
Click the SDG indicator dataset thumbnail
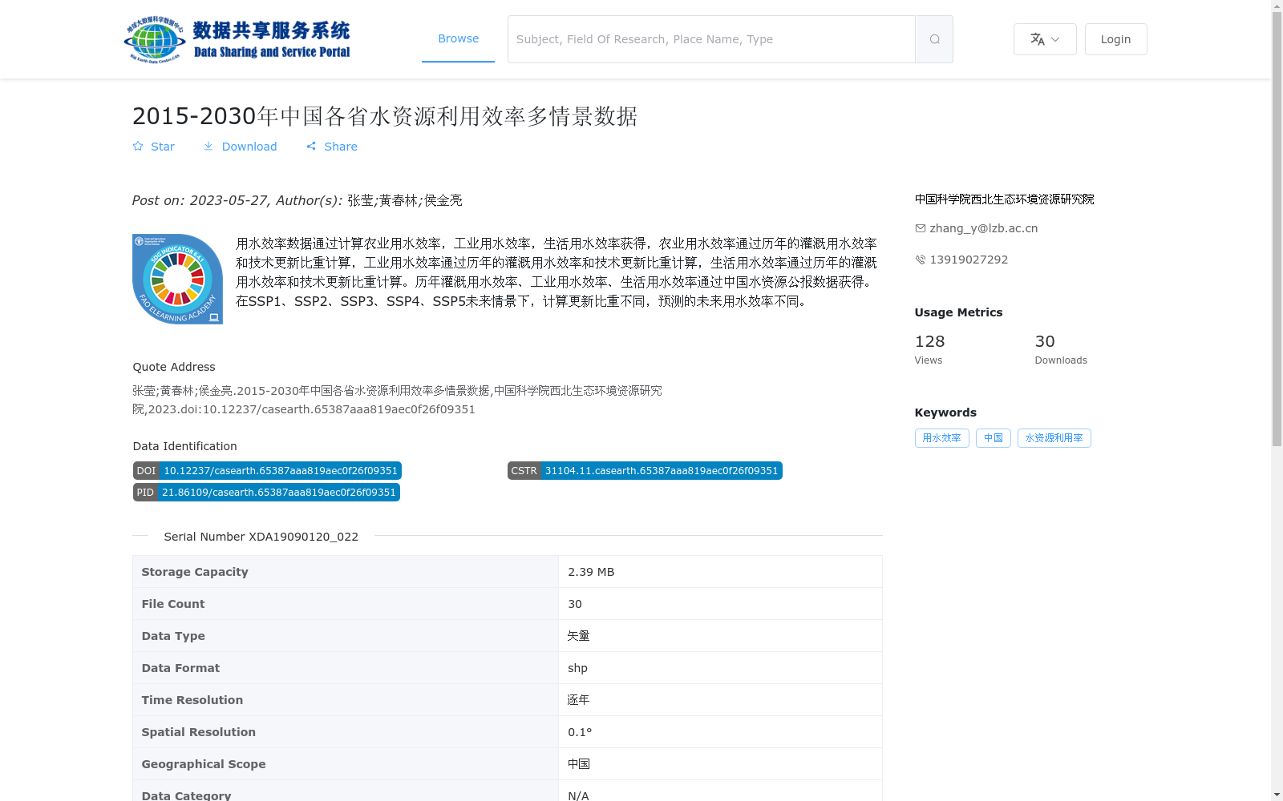tap(177, 279)
